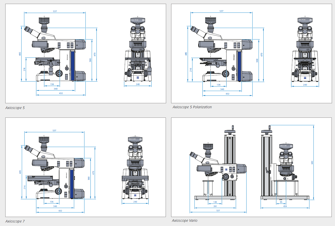The image size is (335, 226).
Task: Click the 537 top dimension in the Axioscope 5 panel
Action: click(x=55, y=11)
